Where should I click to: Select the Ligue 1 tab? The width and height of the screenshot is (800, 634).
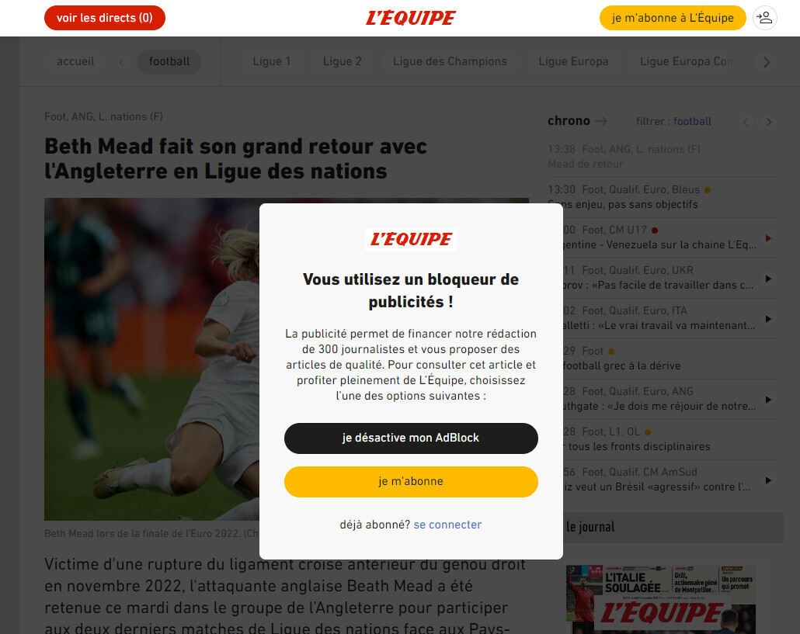tap(271, 61)
